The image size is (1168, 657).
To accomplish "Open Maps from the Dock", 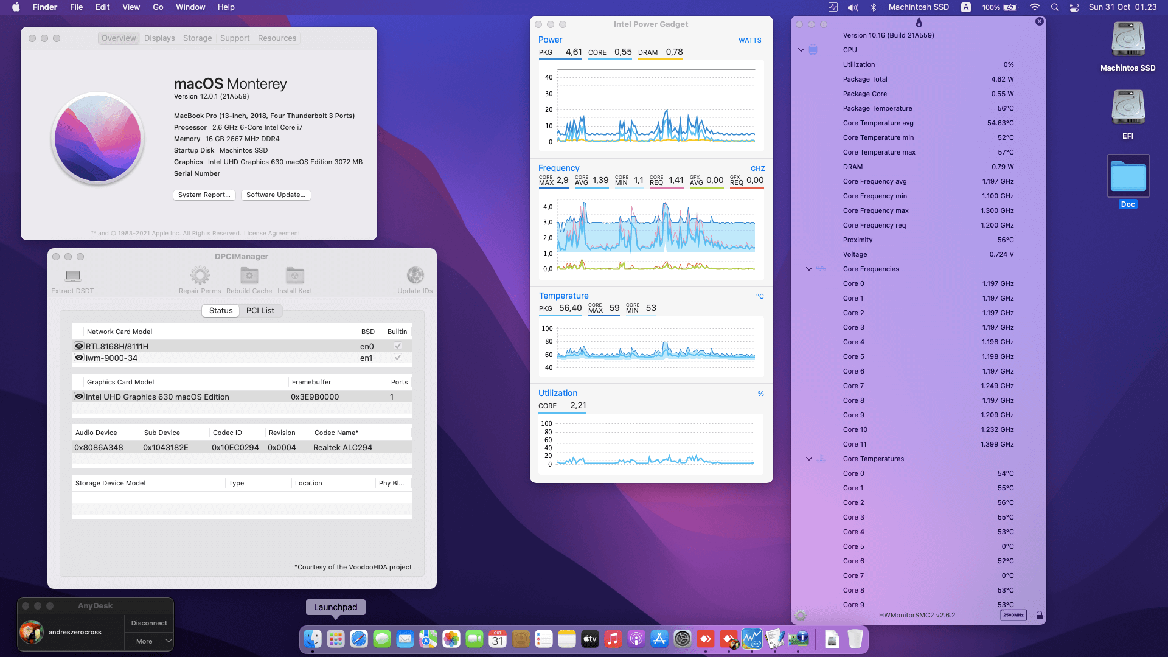I will [x=428, y=639].
